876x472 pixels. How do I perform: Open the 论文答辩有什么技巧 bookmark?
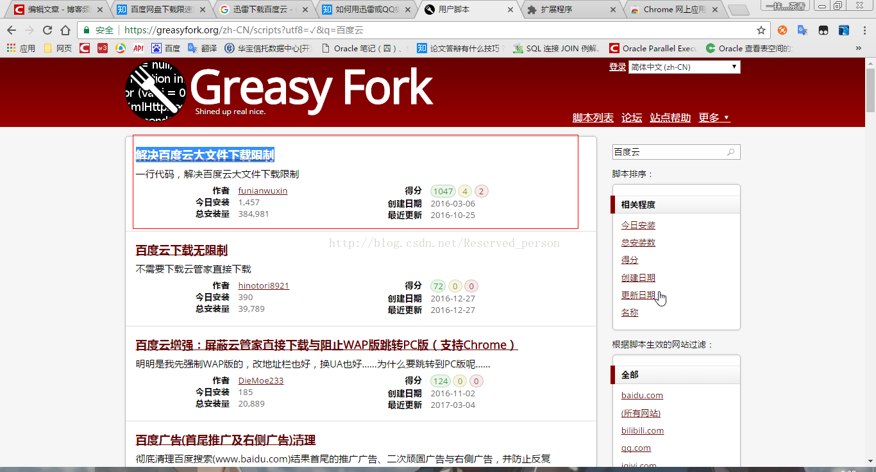[461, 48]
